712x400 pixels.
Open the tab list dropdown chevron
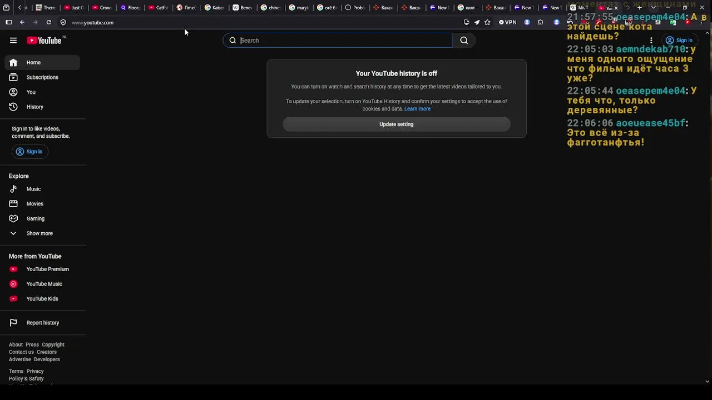(x=654, y=8)
